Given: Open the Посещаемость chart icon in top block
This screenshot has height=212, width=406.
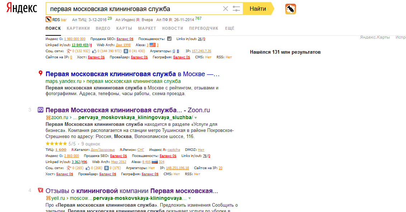Looking at the screenshot, I should (x=169, y=39).
